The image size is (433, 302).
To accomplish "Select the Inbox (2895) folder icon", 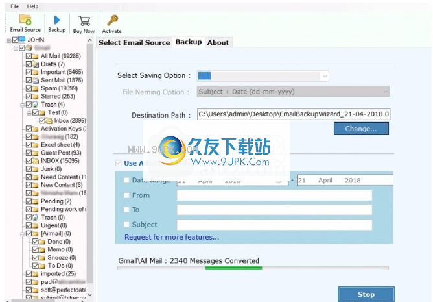I will point(49,121).
